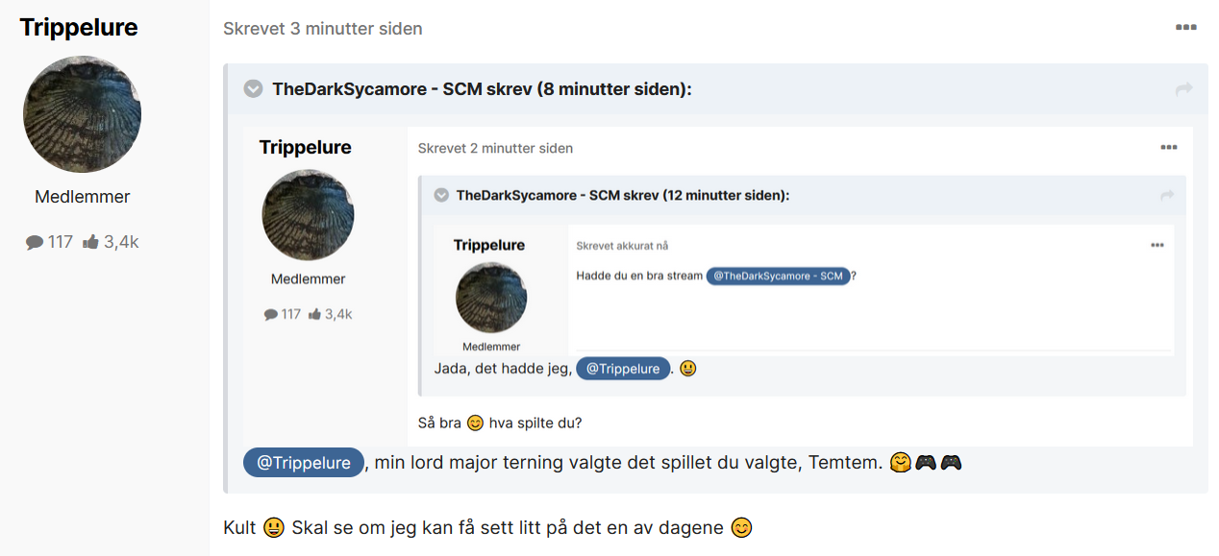Open options ellipsis in the 'Skrevet 2 minutter siden' post
This screenshot has width=1219, height=556.
[x=1168, y=148]
